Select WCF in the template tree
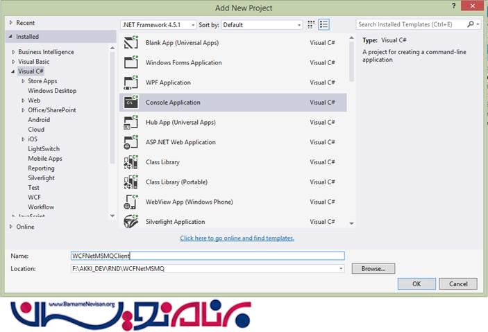 (34, 197)
